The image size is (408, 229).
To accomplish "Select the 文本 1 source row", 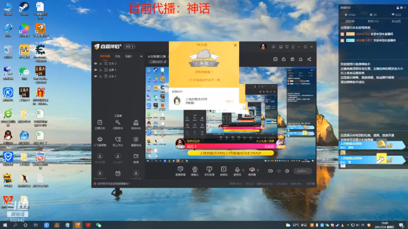I will pos(118,76).
